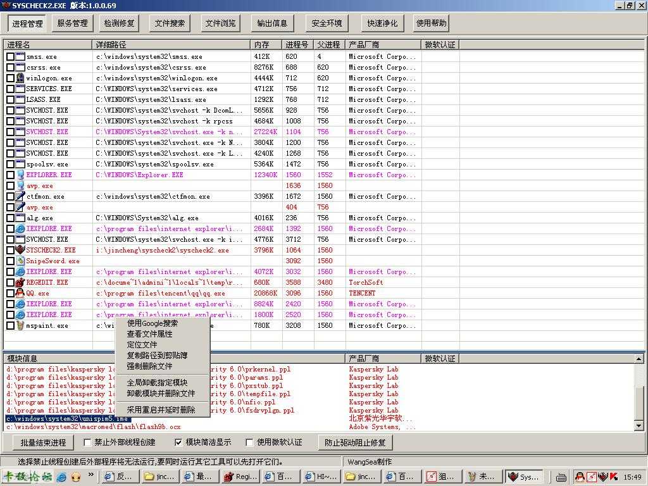
Task: Choose 使用Google搜索 from context menu
Action: (163, 323)
